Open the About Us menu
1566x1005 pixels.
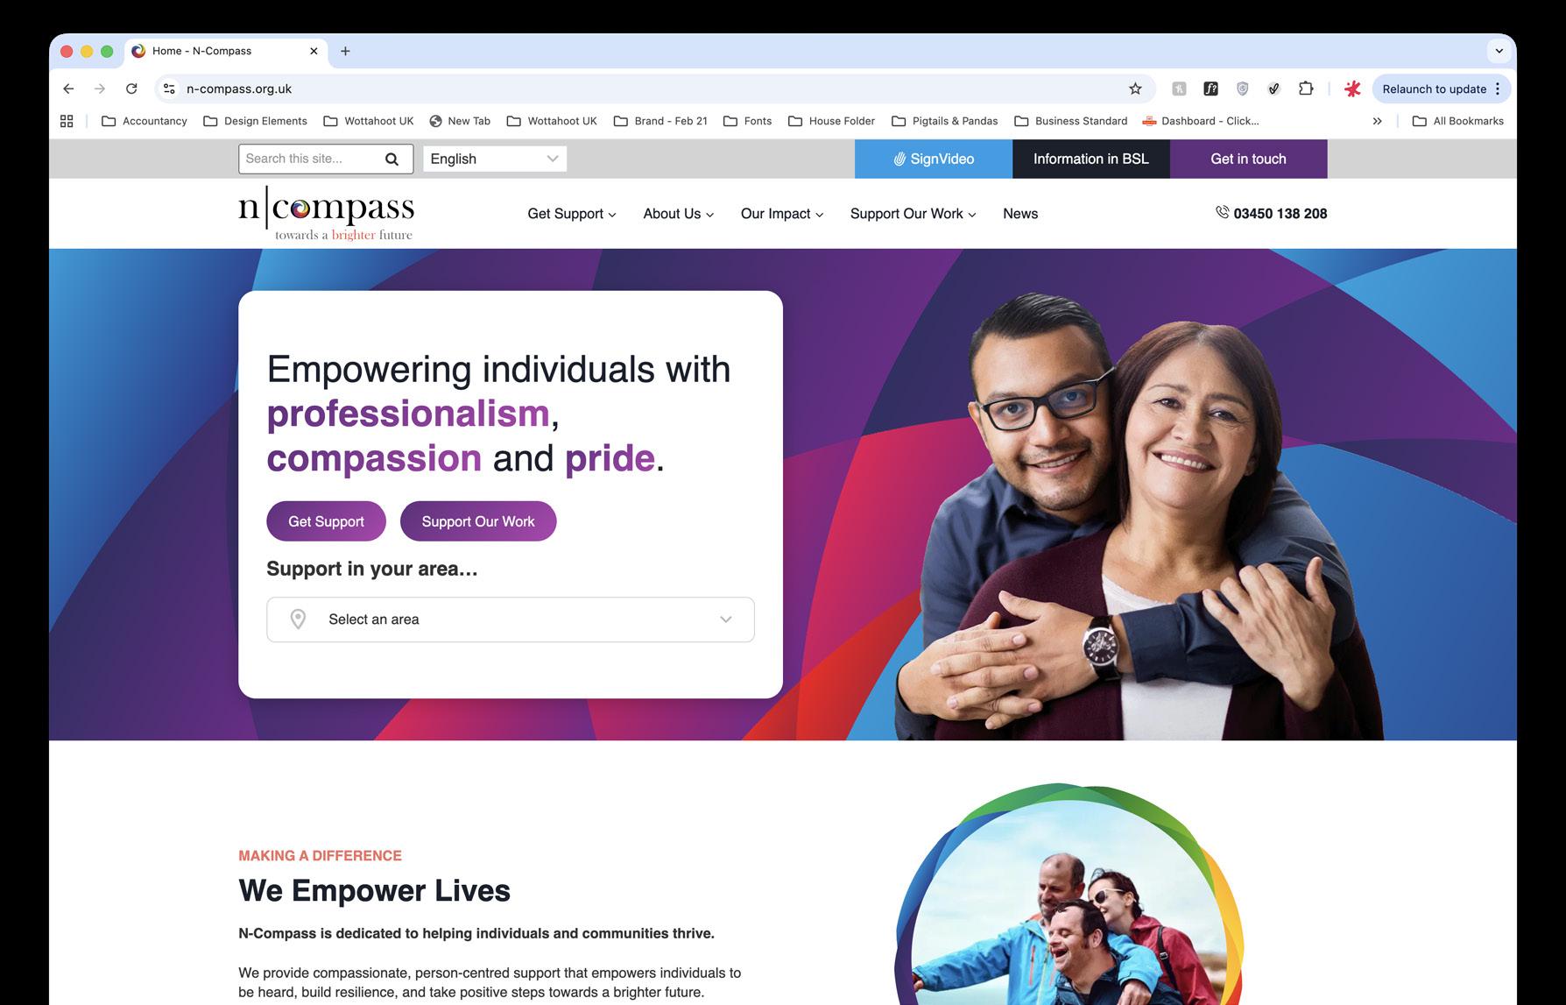pos(679,214)
